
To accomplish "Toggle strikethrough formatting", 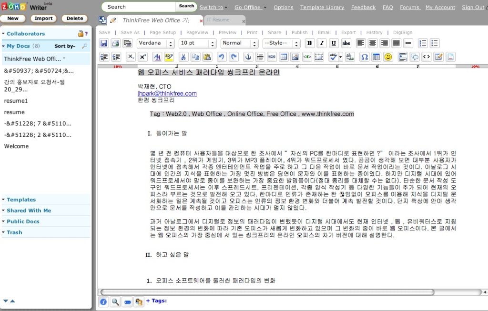I will tap(346, 43).
